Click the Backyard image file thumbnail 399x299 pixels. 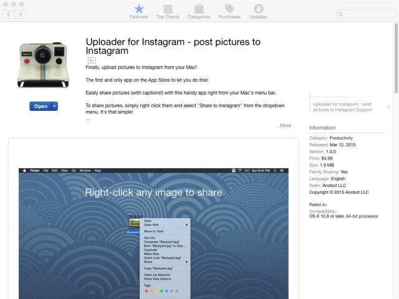pyautogui.click(x=135, y=222)
